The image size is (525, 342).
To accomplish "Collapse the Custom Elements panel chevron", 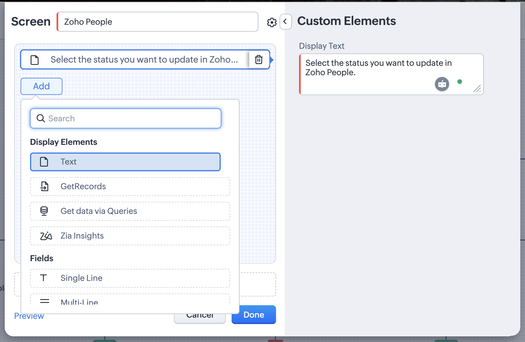I will (285, 22).
